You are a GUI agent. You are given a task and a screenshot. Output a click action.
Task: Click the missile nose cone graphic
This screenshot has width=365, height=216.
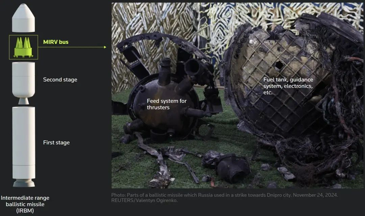point(23,18)
